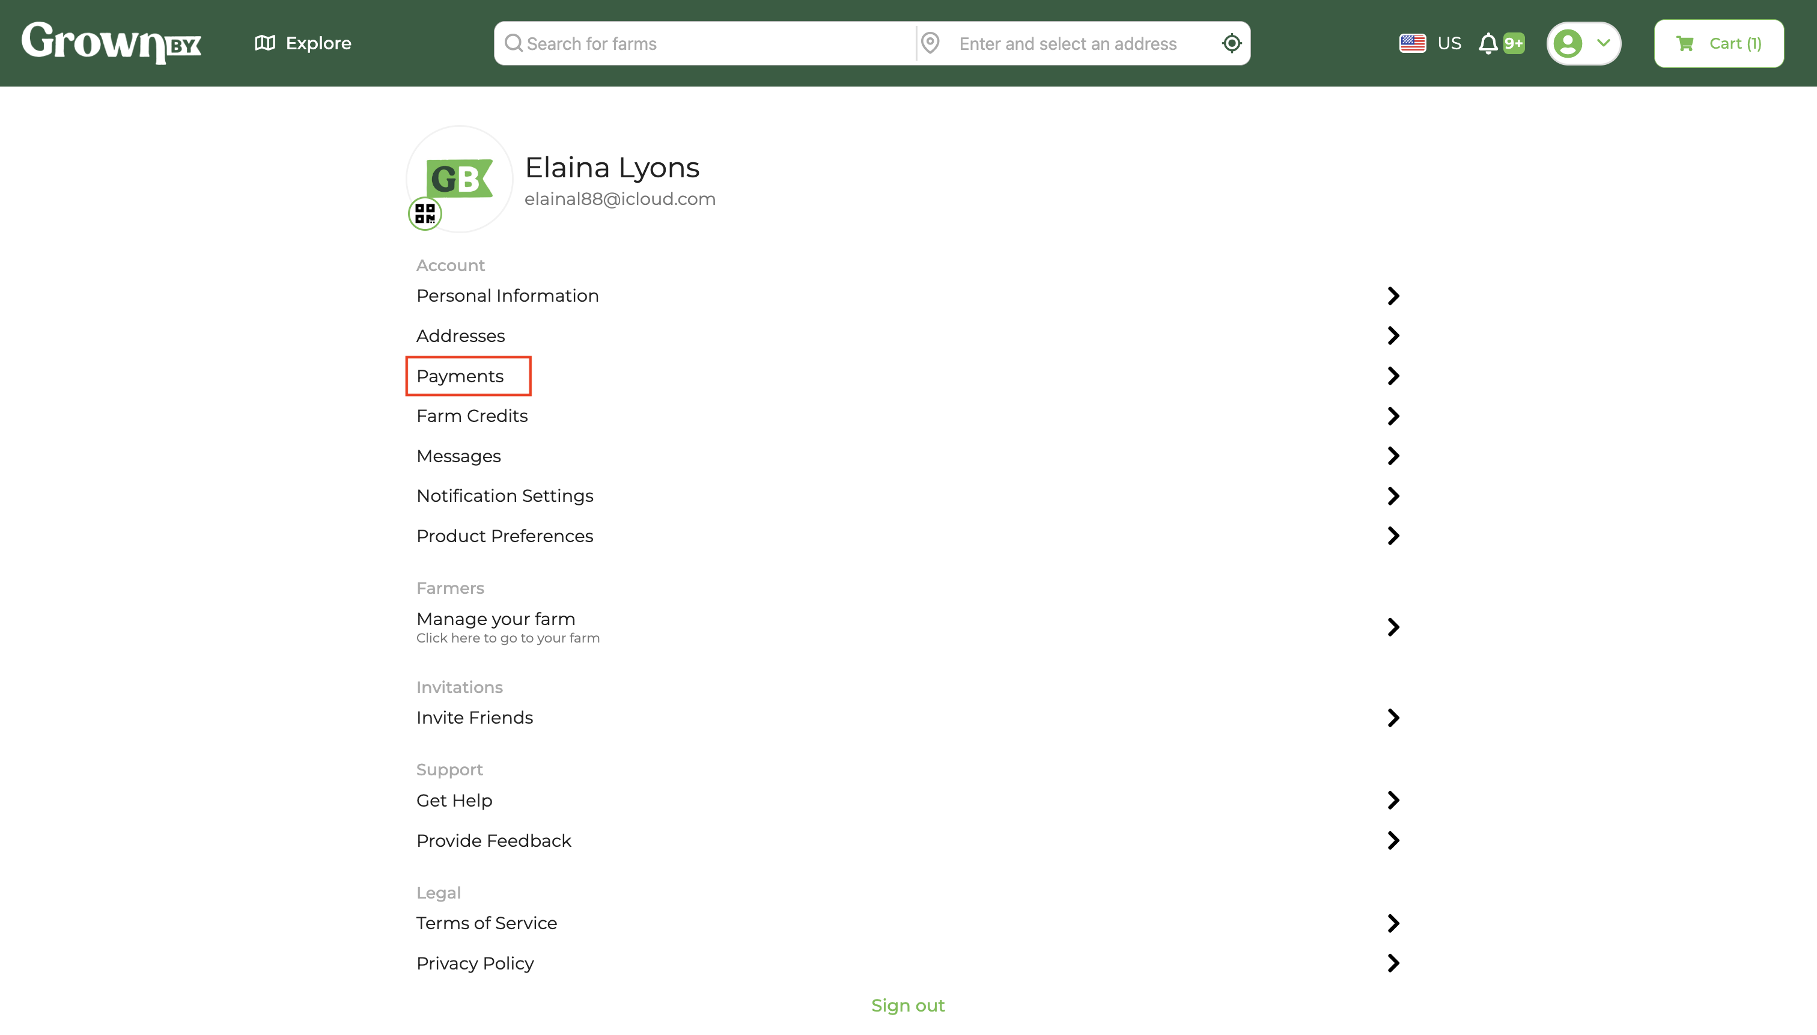Screen dimensions: 1817x1035
Task: Click the user avatar icon
Action: pos(1568,43)
